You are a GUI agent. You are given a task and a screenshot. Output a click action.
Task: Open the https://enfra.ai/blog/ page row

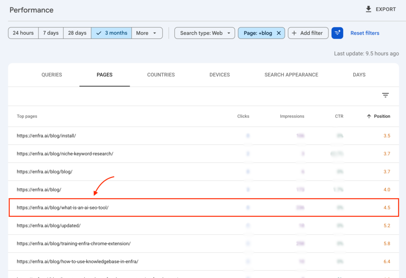pos(203,189)
